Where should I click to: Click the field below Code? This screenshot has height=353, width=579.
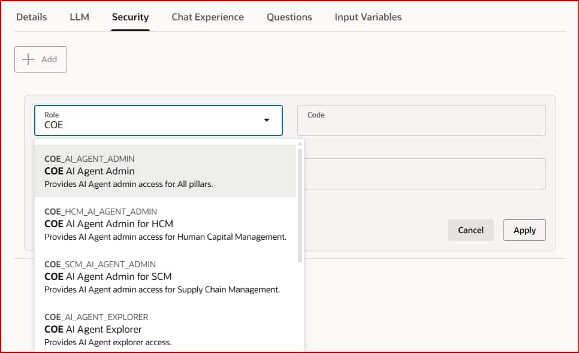click(x=425, y=174)
